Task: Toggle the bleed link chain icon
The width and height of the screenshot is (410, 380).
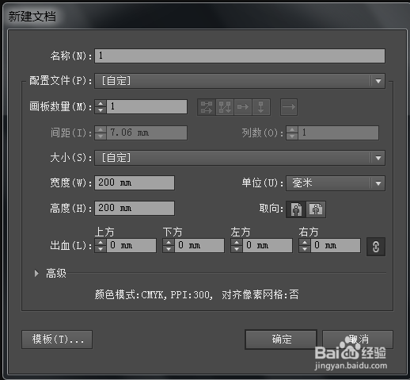Action: tap(376, 247)
